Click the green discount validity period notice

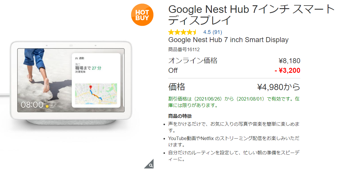click(234, 102)
